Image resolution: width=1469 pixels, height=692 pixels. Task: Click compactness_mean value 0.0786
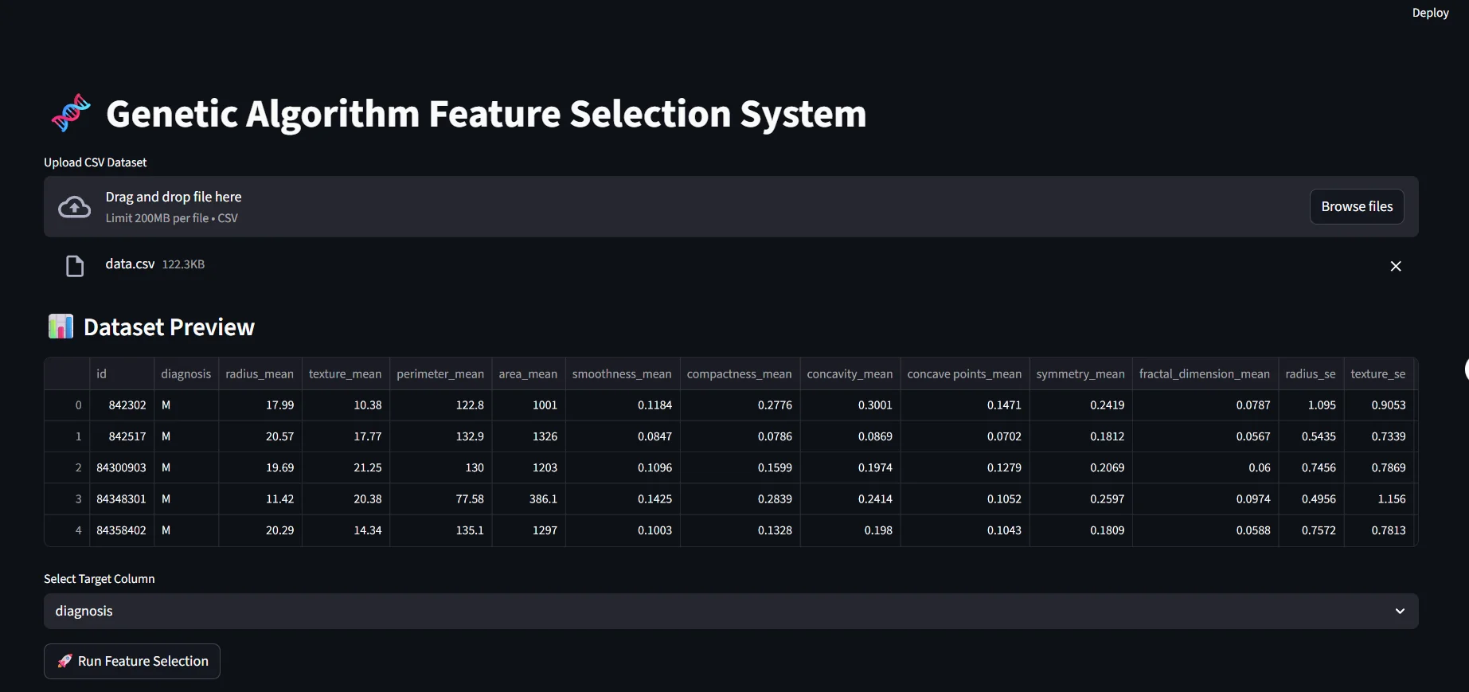(x=740, y=436)
